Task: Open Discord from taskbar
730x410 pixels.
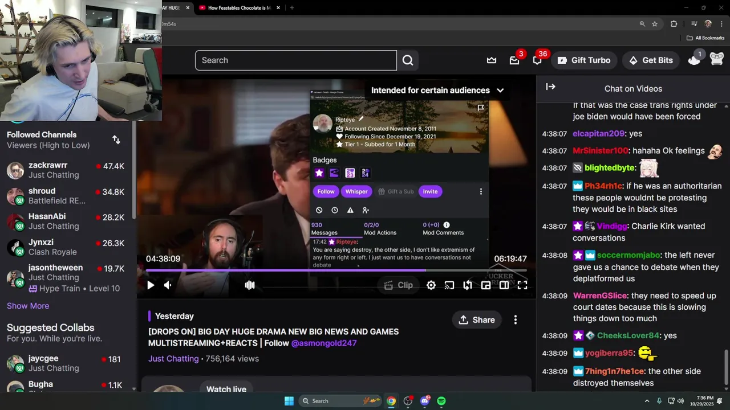Action: coord(425,401)
